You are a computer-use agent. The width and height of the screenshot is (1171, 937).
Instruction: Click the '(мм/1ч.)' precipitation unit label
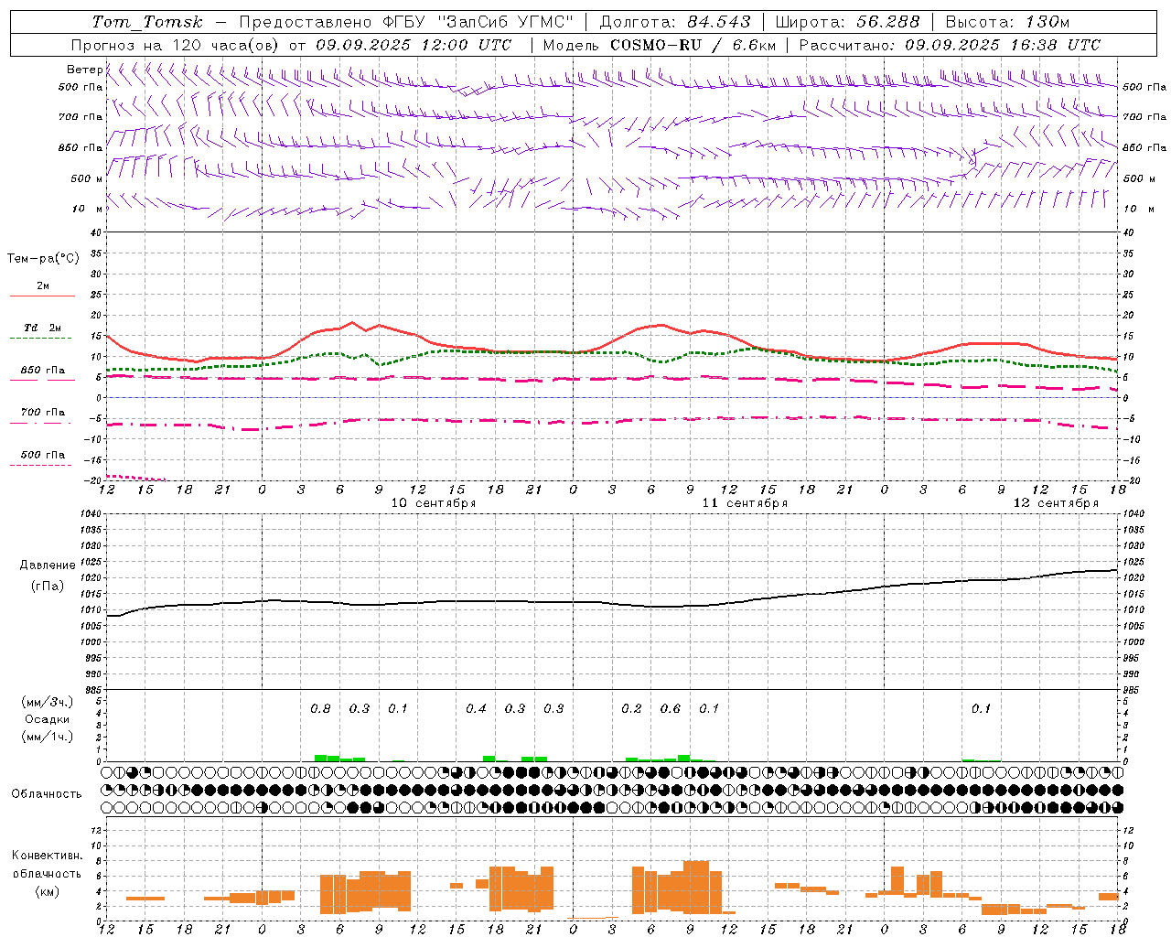[47, 737]
